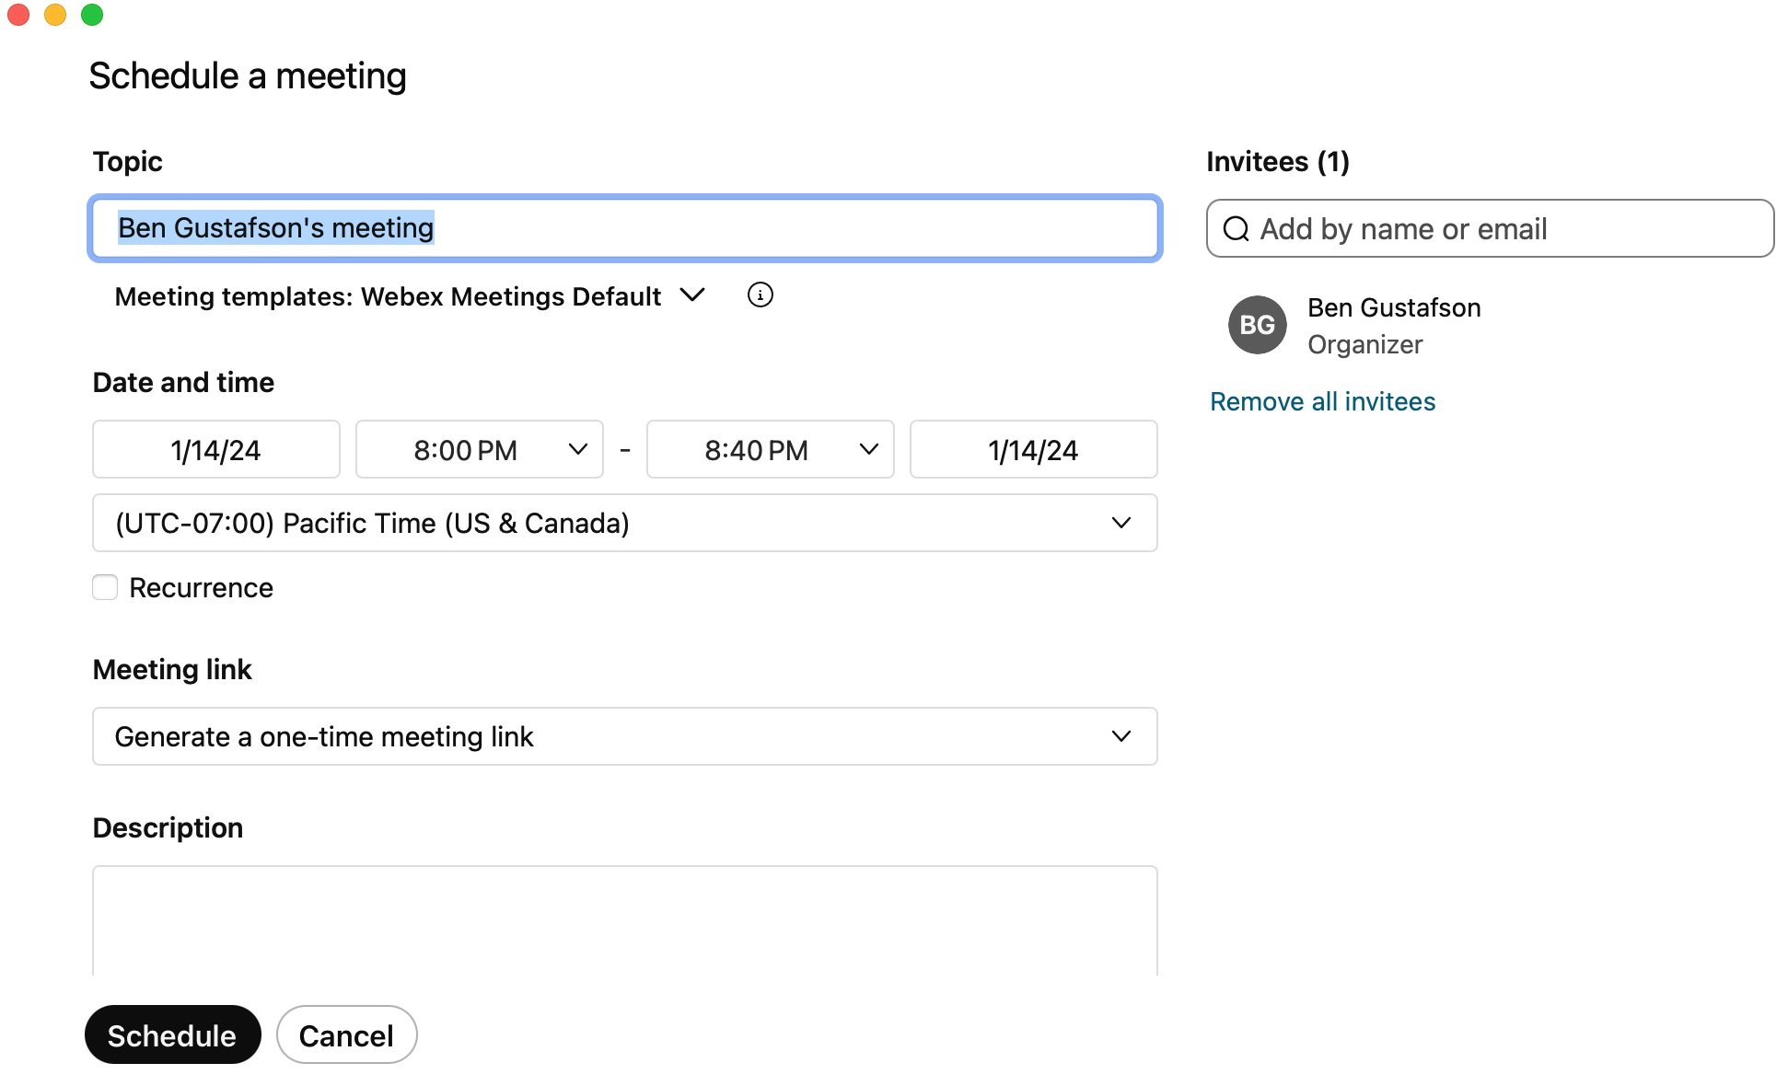The image size is (1788, 1086).
Task: Open the one-time meeting link dropdown
Action: click(624, 736)
